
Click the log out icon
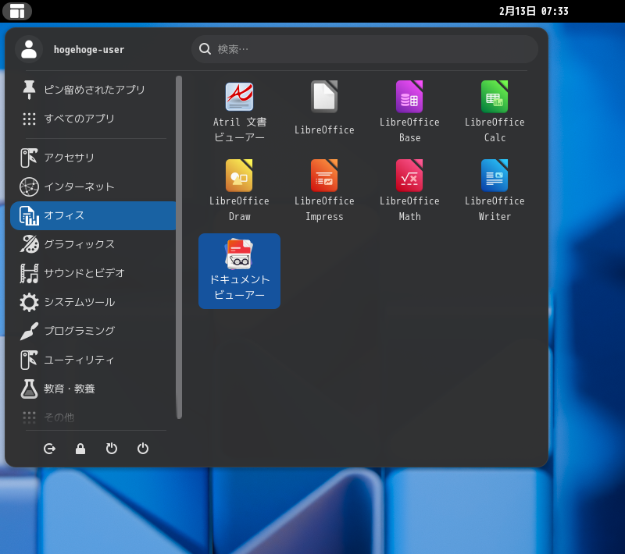point(49,449)
